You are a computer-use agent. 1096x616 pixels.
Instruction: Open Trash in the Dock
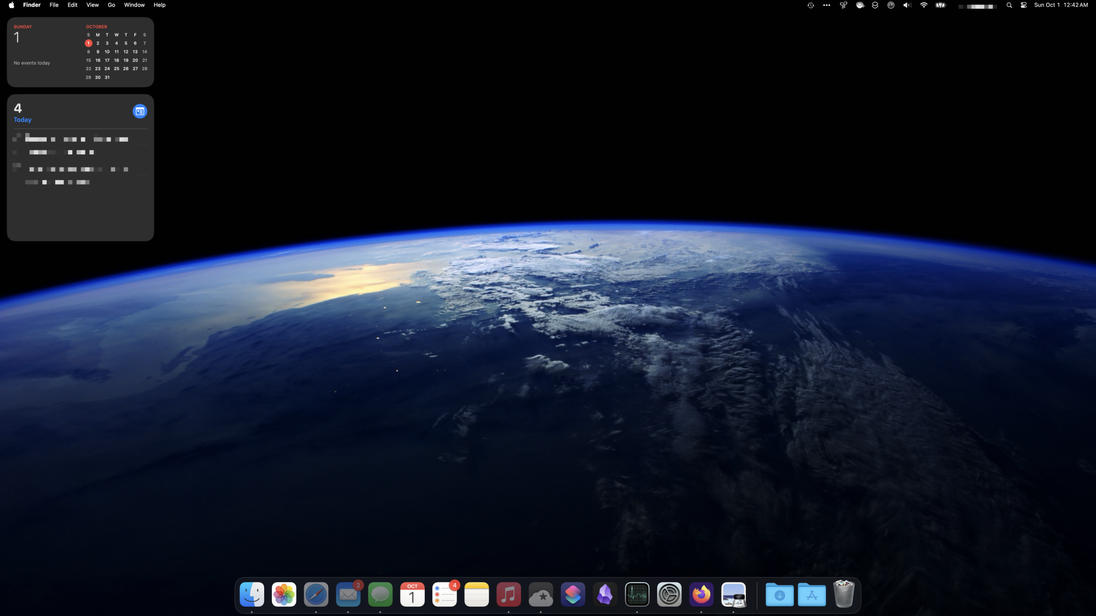[x=844, y=594]
